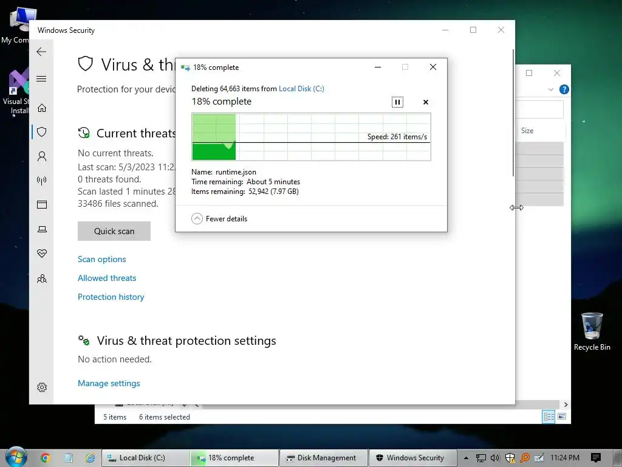Screen dimensions: 622x467
Task: Click the 11:24 PM clock
Action: (x=564, y=458)
